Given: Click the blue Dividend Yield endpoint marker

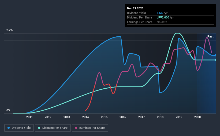Looking at the screenshot, I should [x=215, y=55].
